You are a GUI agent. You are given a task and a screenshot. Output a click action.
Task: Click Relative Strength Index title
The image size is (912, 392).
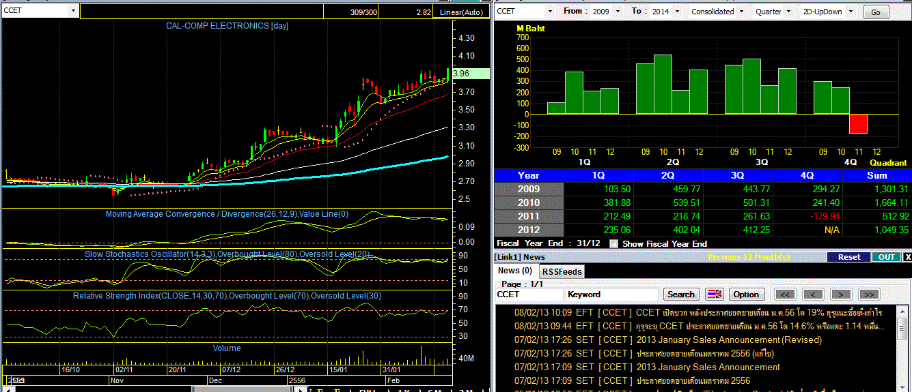coord(227,296)
